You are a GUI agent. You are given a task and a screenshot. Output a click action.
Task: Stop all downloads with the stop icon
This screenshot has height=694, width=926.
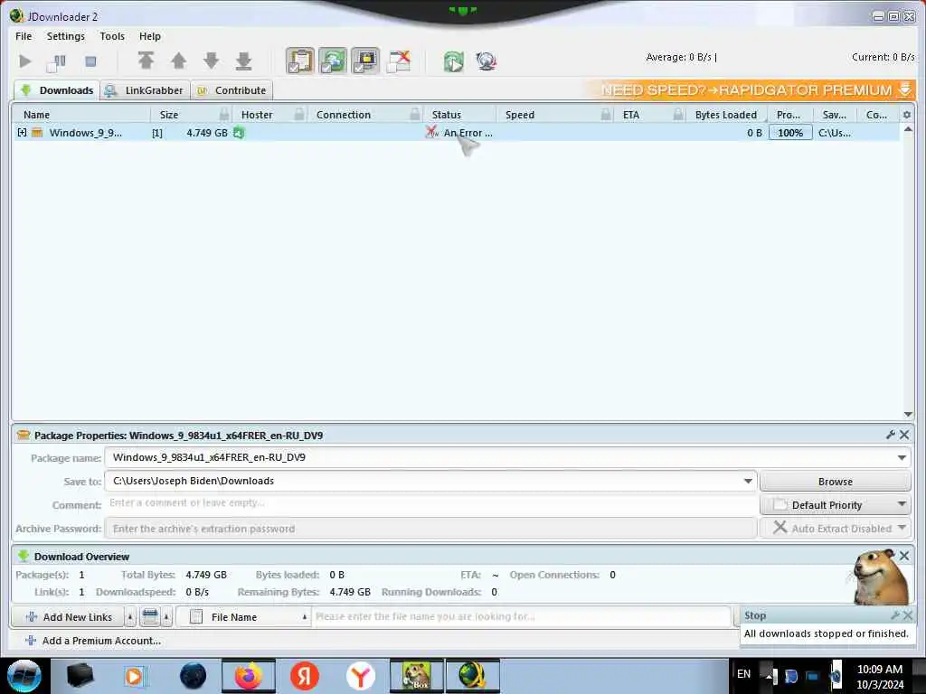tap(90, 61)
